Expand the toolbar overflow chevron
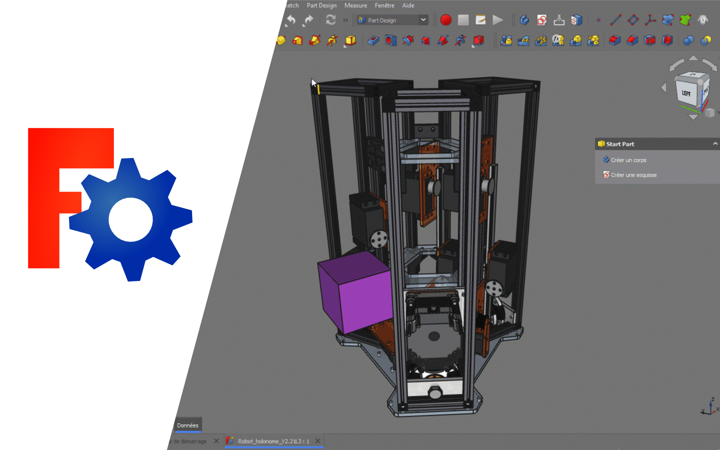The width and height of the screenshot is (720, 450). [345, 20]
